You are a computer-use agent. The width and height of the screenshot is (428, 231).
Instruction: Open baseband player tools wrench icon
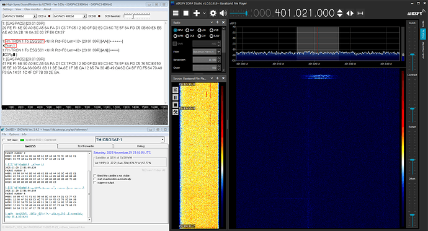pos(176,112)
